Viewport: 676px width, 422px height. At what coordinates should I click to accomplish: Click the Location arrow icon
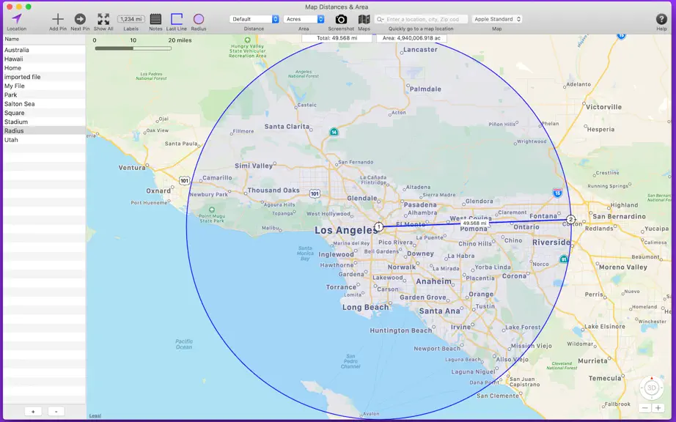point(16,18)
